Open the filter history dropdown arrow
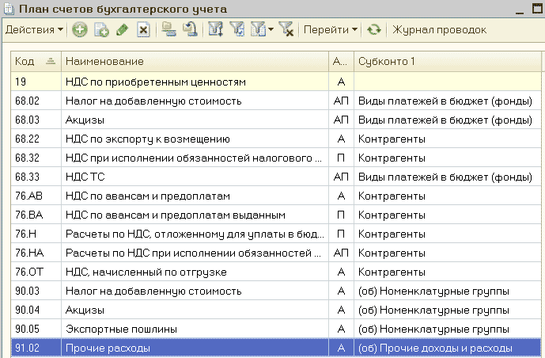Viewport: 545px width, 358px height. click(x=271, y=30)
